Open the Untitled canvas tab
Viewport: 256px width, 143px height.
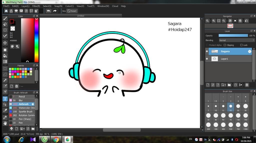(81, 16)
